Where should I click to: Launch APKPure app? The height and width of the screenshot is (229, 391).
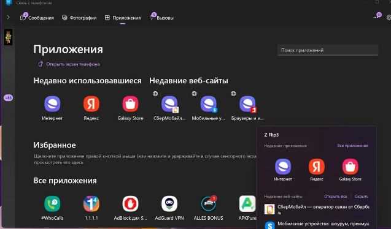point(247,208)
